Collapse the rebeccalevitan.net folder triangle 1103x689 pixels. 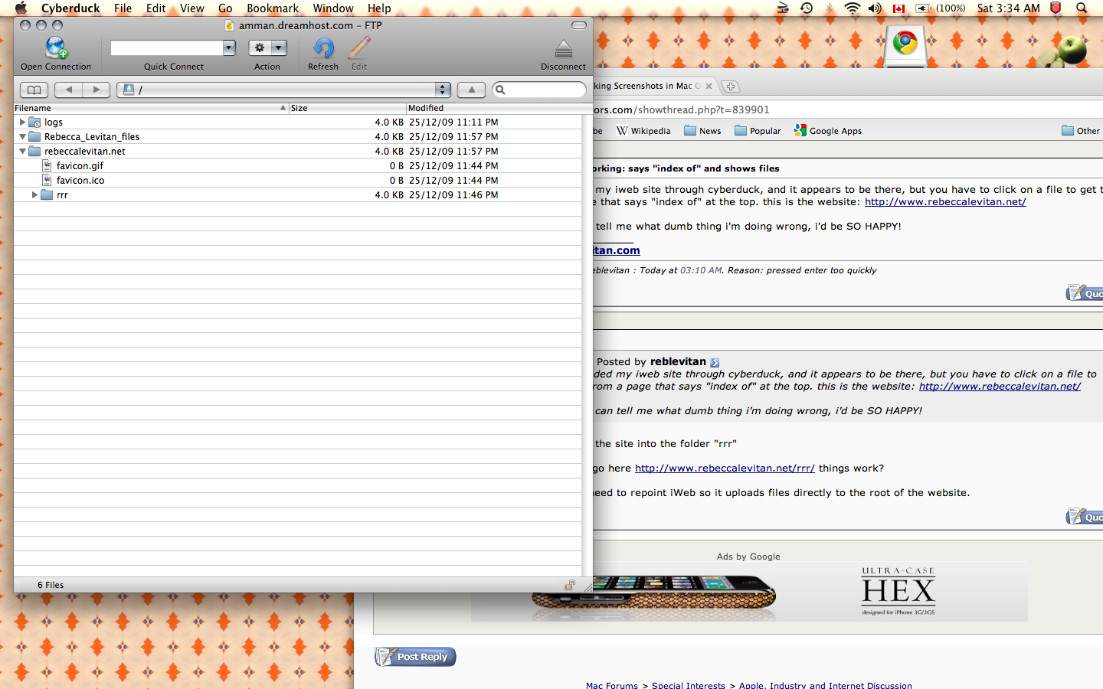tap(22, 152)
